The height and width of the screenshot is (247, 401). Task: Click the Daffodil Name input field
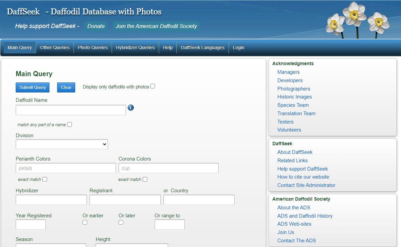[x=71, y=110]
